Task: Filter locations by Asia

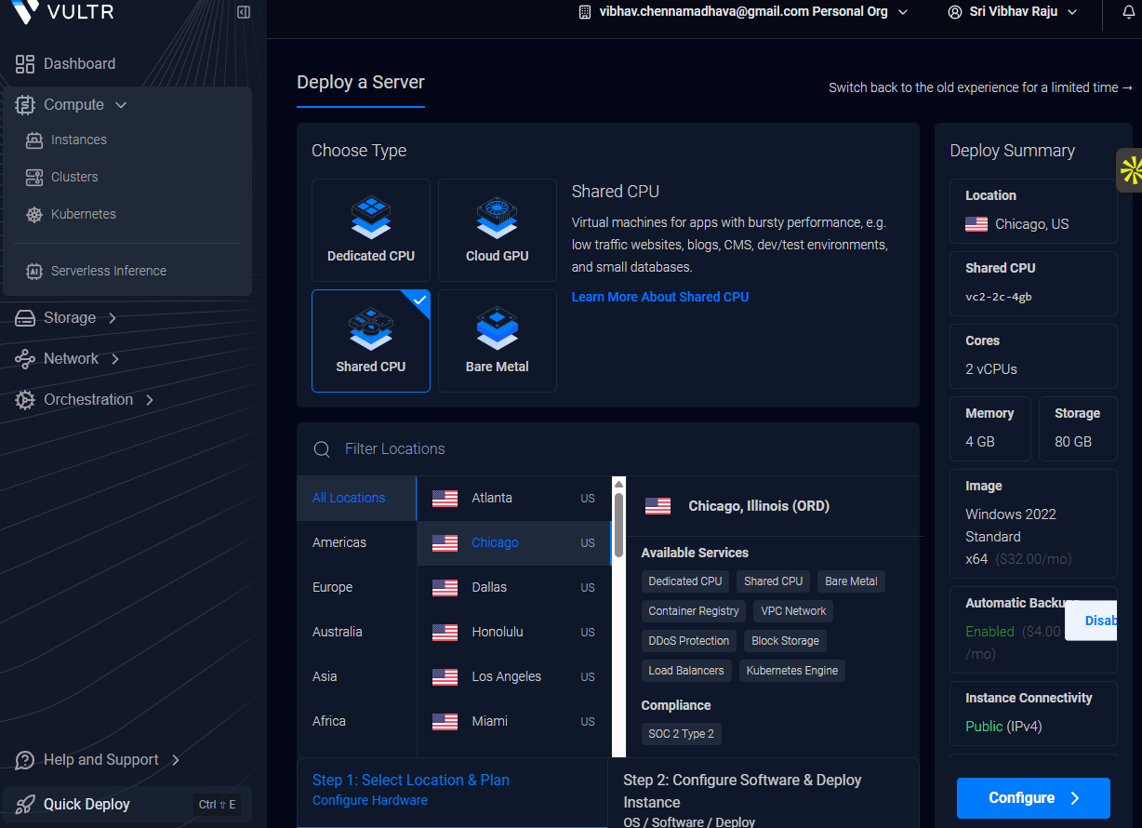Action: coord(356,676)
